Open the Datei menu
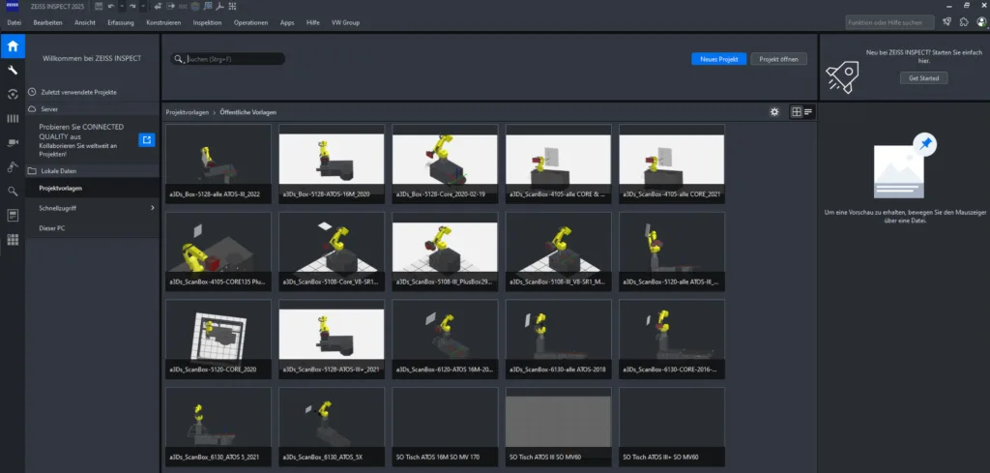Viewport: 990px width, 473px height. pos(14,23)
